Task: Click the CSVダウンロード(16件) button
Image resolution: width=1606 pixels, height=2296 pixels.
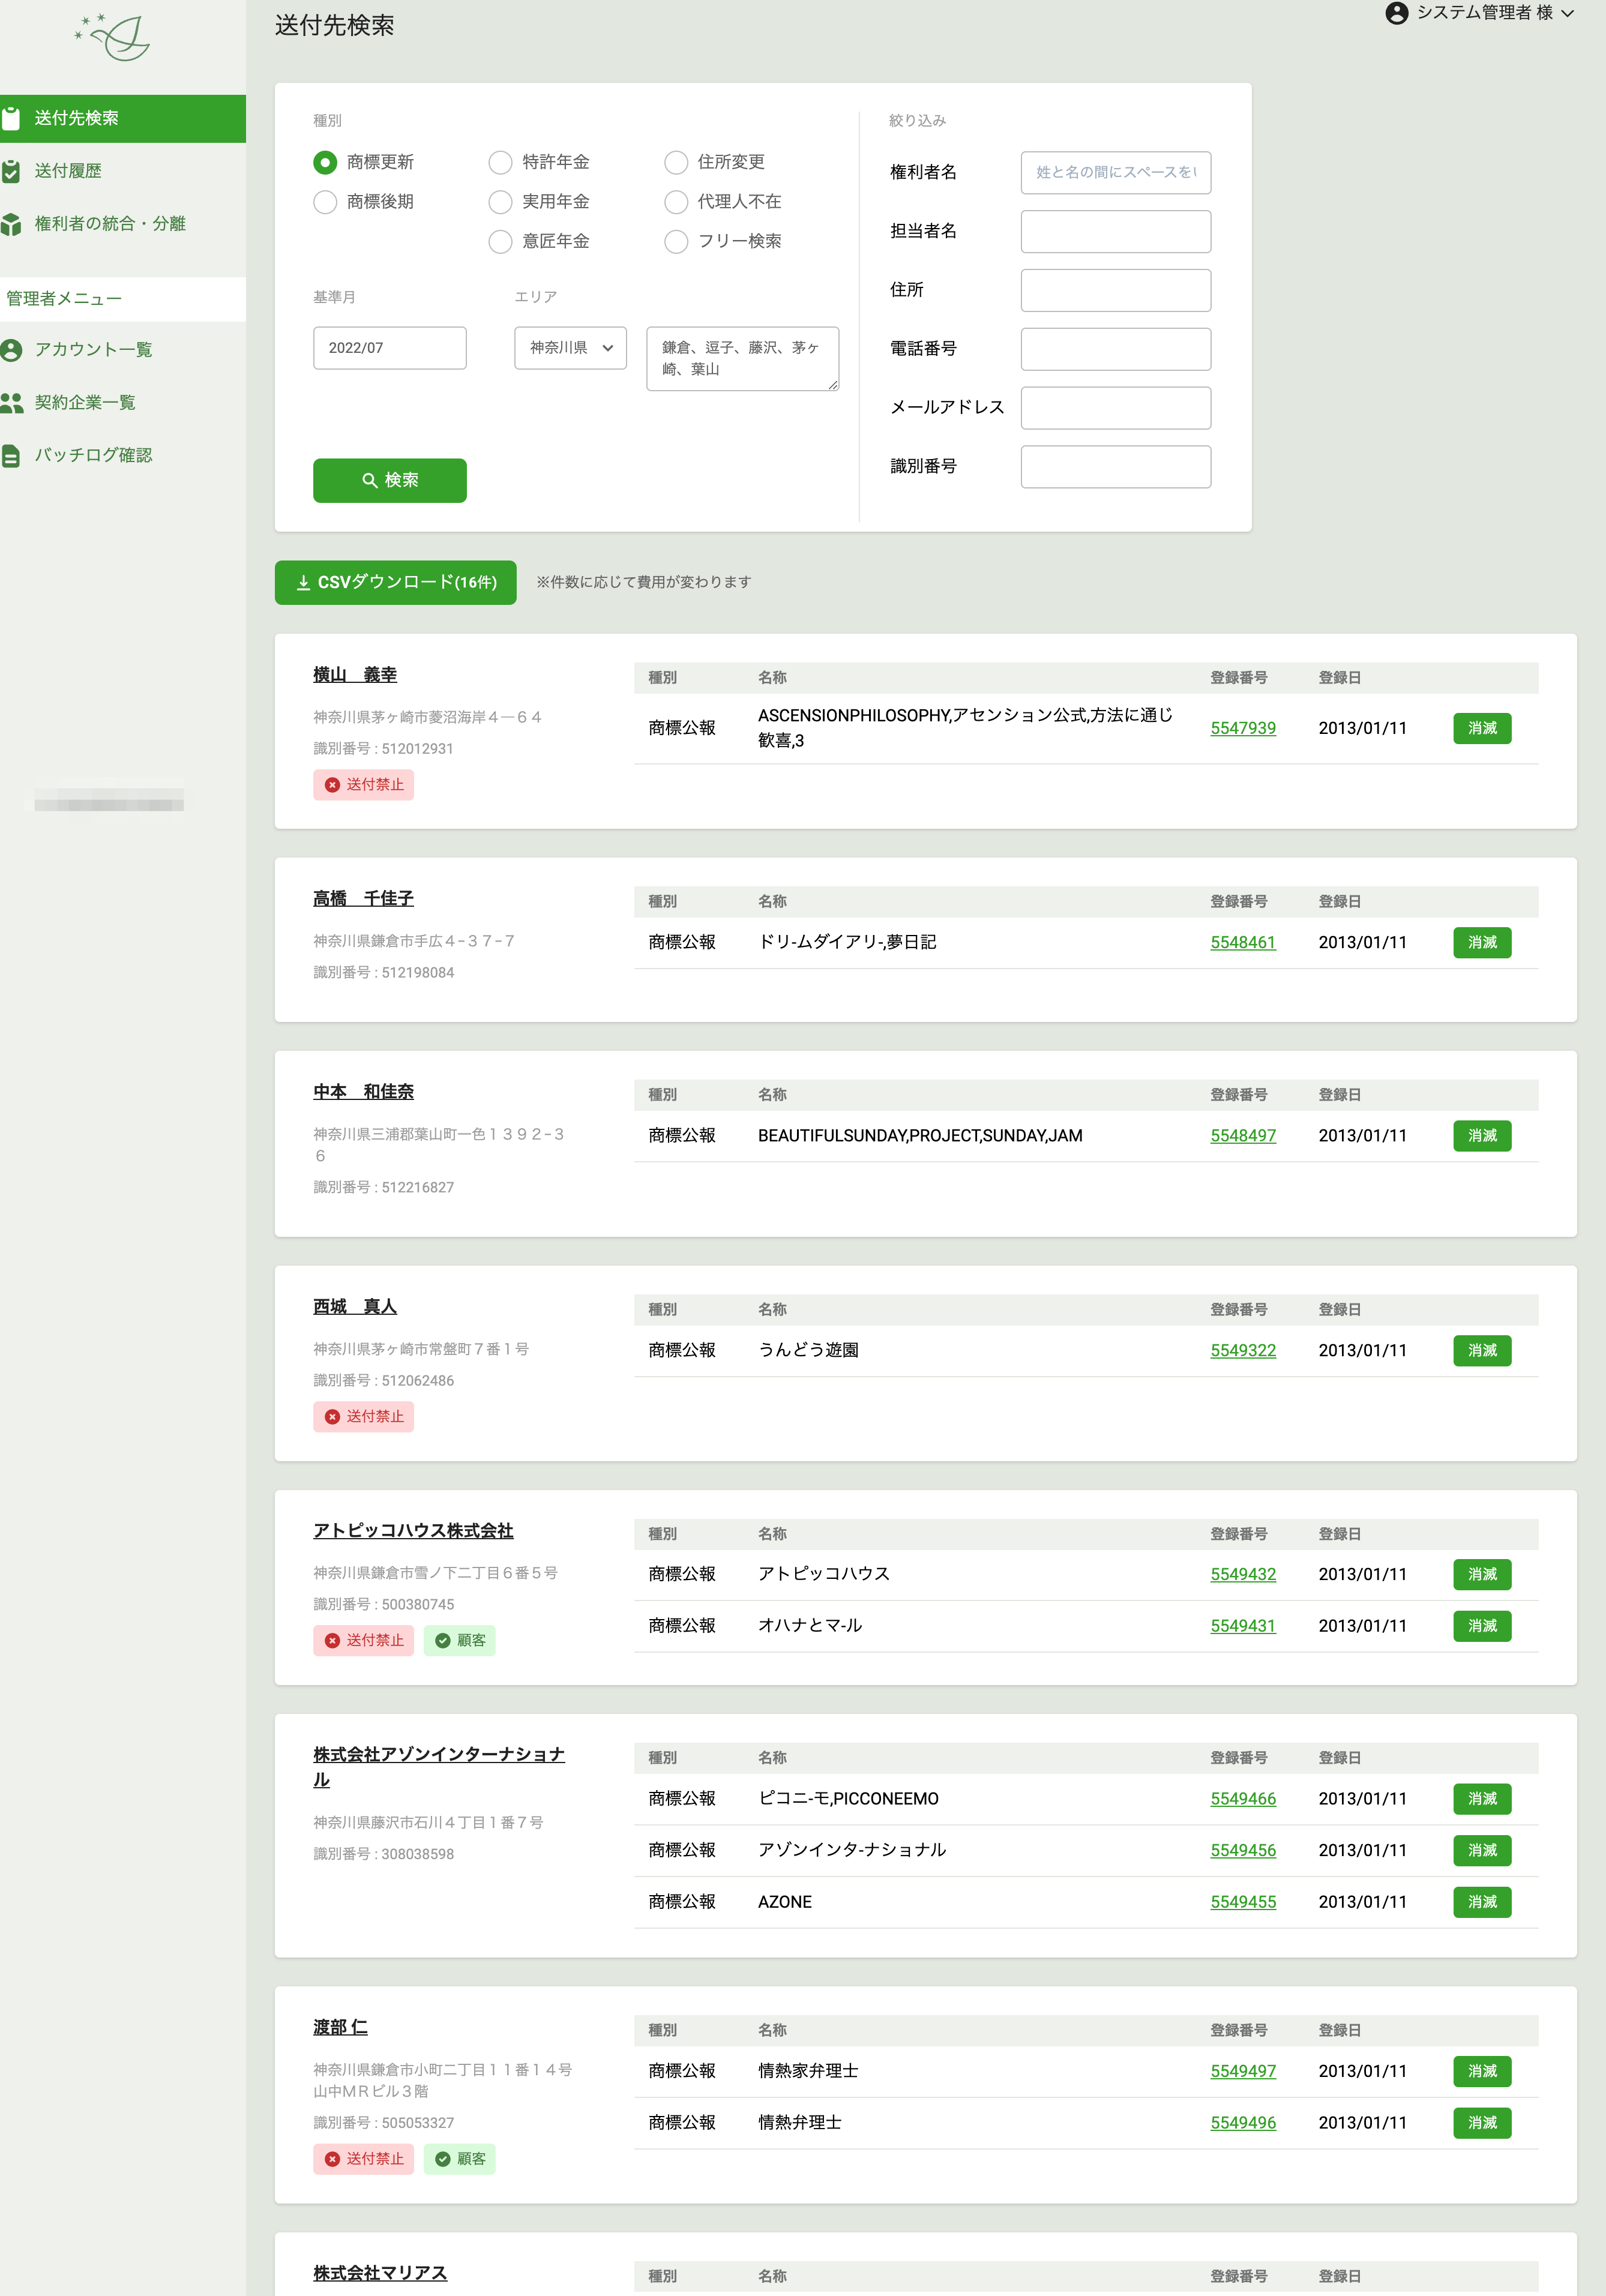Action: pos(395,582)
